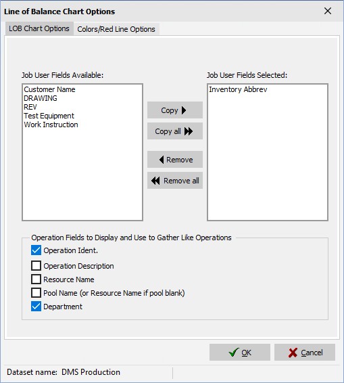This screenshot has width=344, height=383.
Task: Select Work Instruction in available list
Action: tap(51, 125)
